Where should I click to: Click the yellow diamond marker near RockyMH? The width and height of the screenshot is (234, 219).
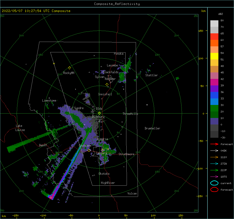pos(69,68)
